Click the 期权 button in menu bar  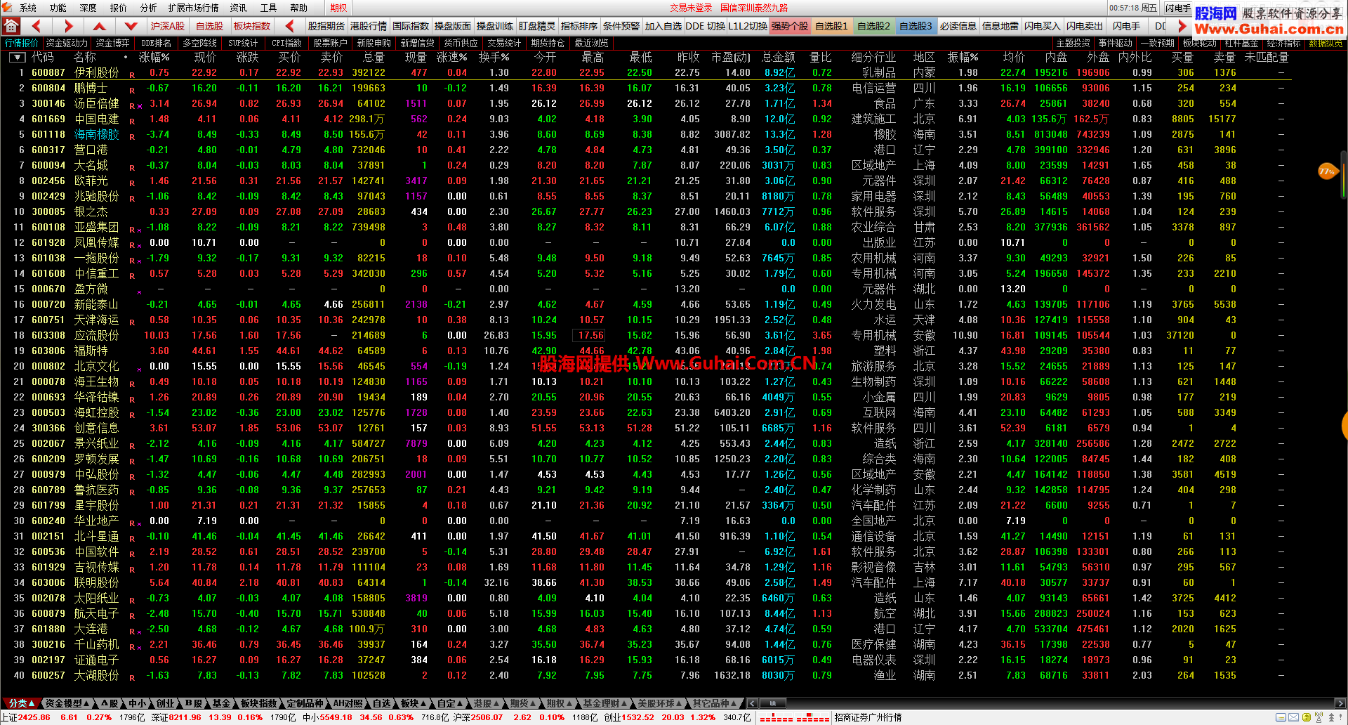[339, 8]
